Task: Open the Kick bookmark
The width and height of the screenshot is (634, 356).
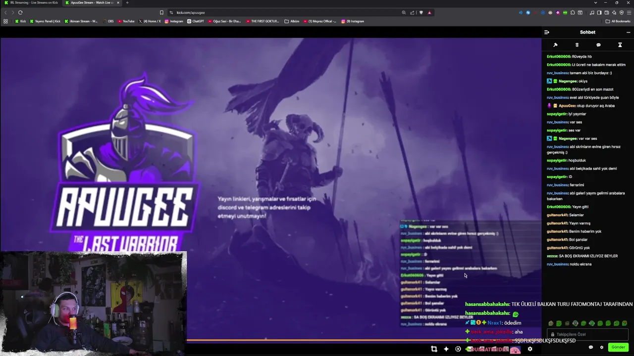Action: pyautogui.click(x=20, y=21)
